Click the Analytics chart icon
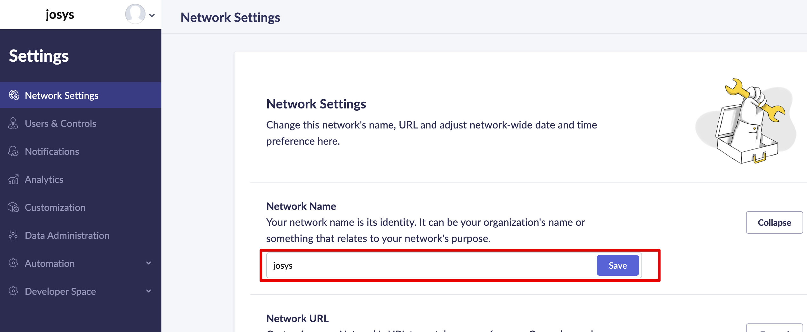This screenshot has width=807, height=332. [x=13, y=179]
